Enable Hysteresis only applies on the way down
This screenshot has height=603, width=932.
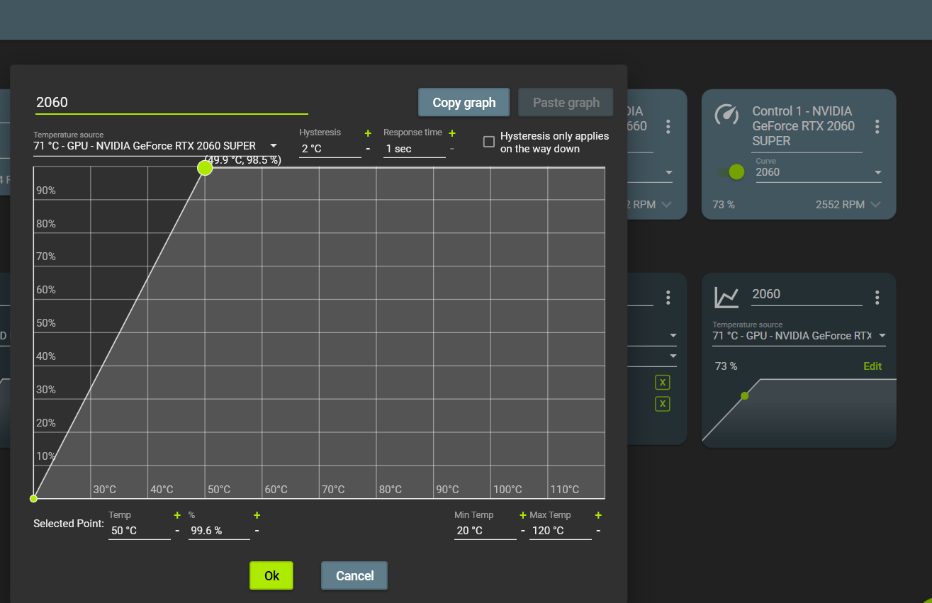(488, 142)
